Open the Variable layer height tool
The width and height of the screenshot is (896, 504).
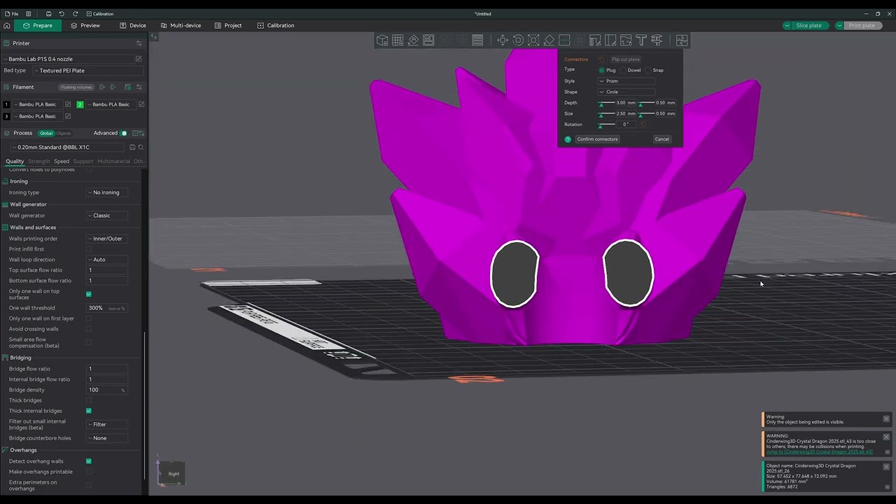coord(477,40)
